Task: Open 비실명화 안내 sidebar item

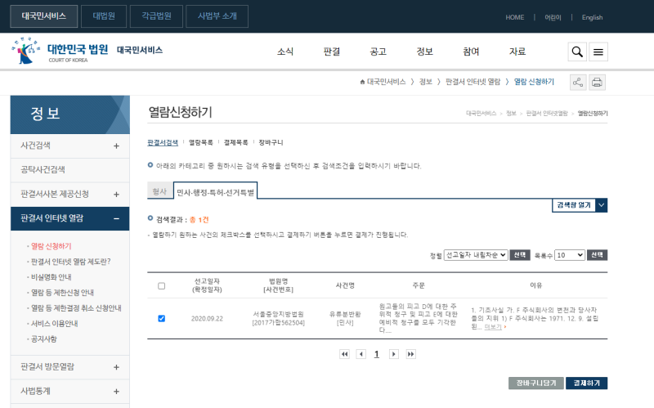Action: (52, 277)
